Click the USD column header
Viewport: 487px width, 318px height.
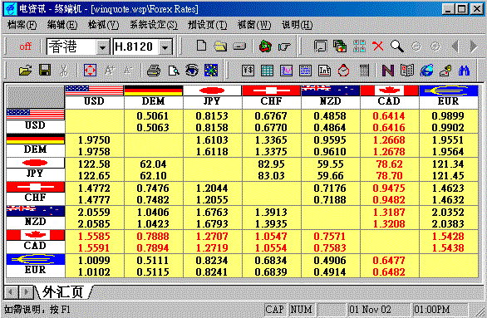pos(94,97)
